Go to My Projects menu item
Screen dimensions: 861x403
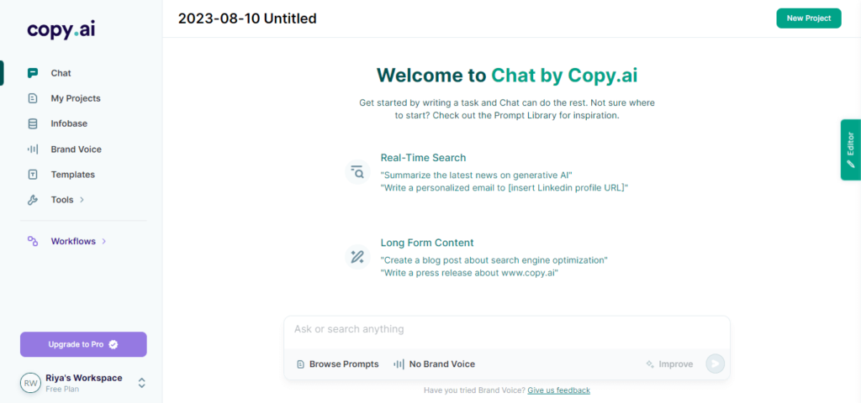pyautogui.click(x=76, y=98)
